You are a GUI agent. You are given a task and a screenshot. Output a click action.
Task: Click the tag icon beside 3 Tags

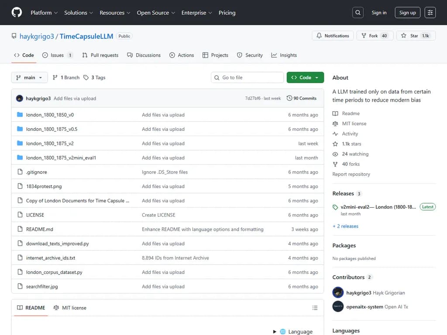[86, 78]
